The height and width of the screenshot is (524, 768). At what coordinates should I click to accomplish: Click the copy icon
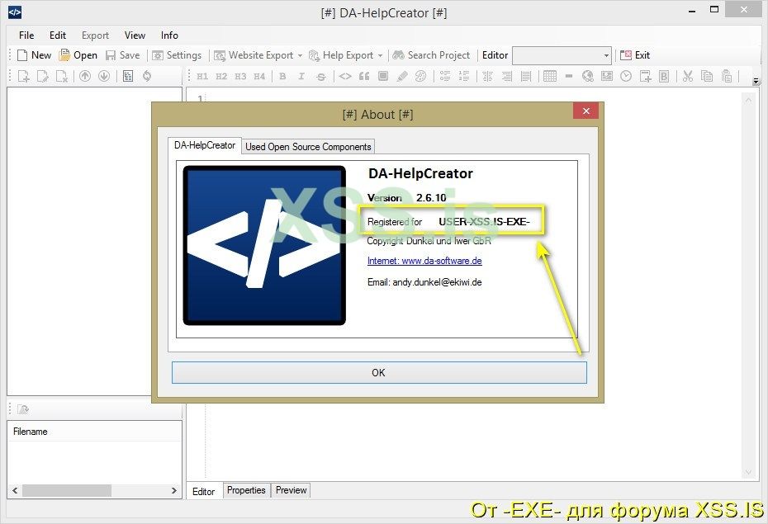(x=707, y=76)
